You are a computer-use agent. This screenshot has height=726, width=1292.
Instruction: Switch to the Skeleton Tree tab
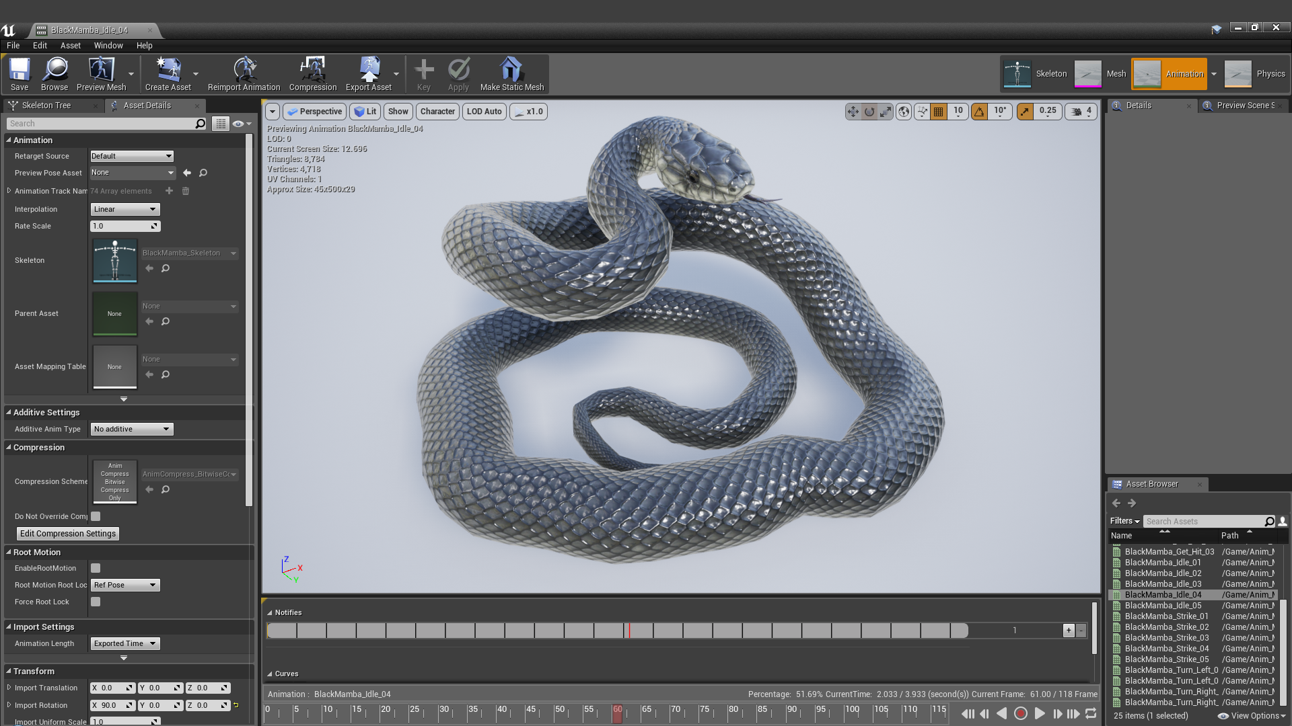point(46,106)
